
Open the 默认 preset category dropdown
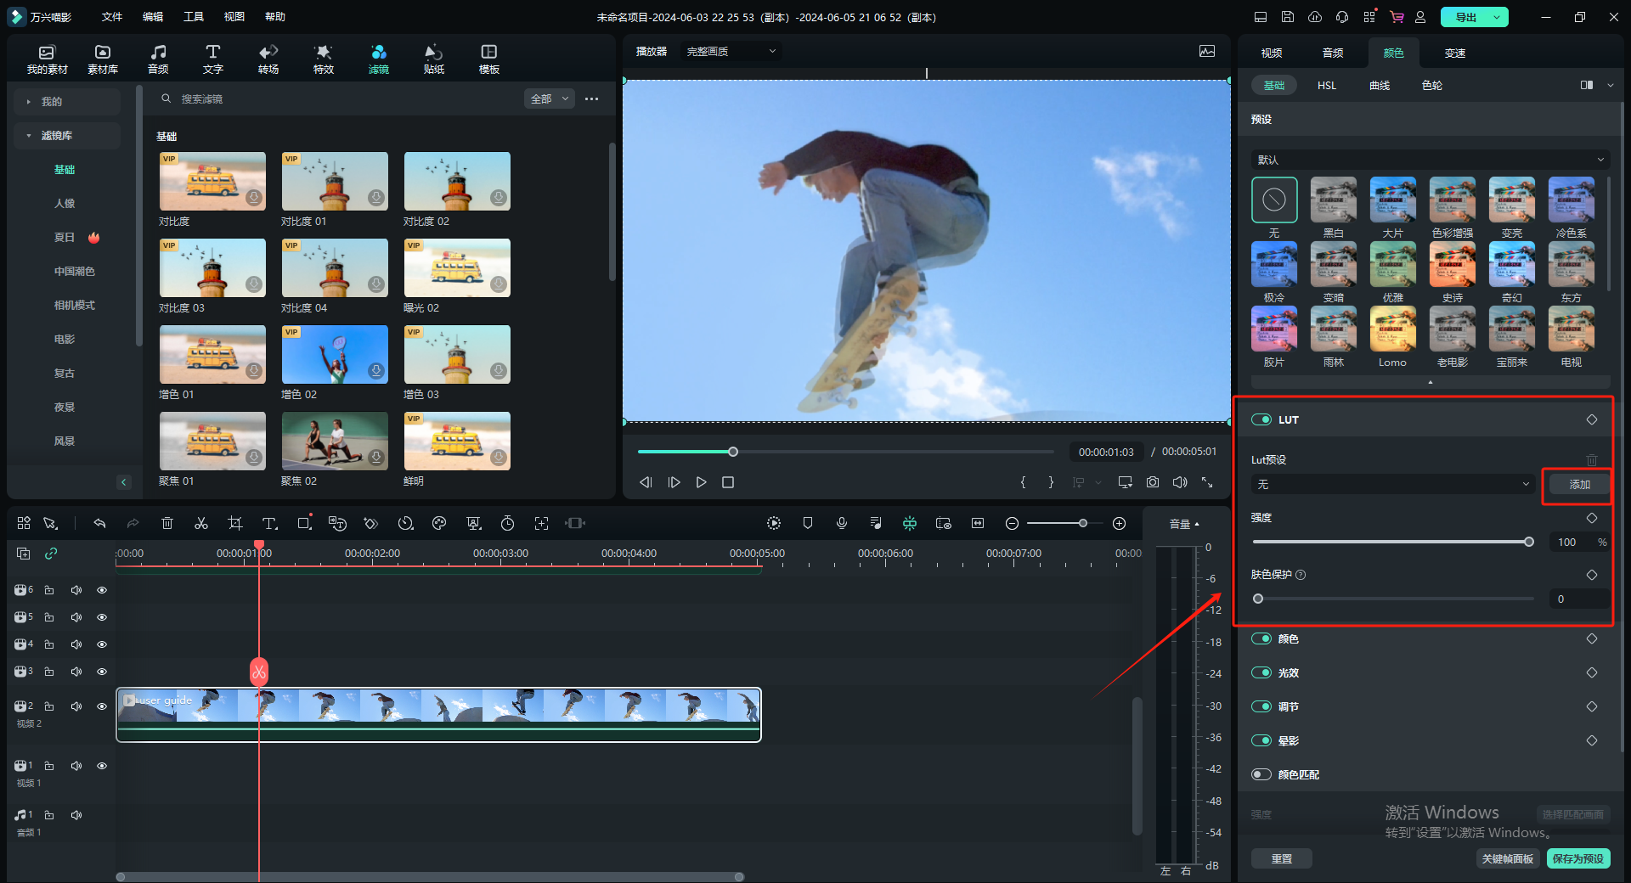pos(1429,160)
